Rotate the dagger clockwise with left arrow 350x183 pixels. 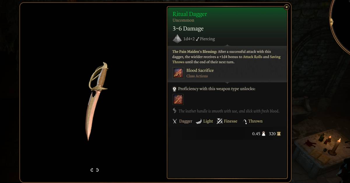92,170
